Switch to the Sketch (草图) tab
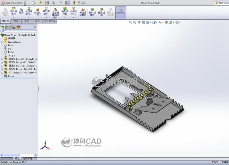229x165 pixels. (x=27, y=21)
